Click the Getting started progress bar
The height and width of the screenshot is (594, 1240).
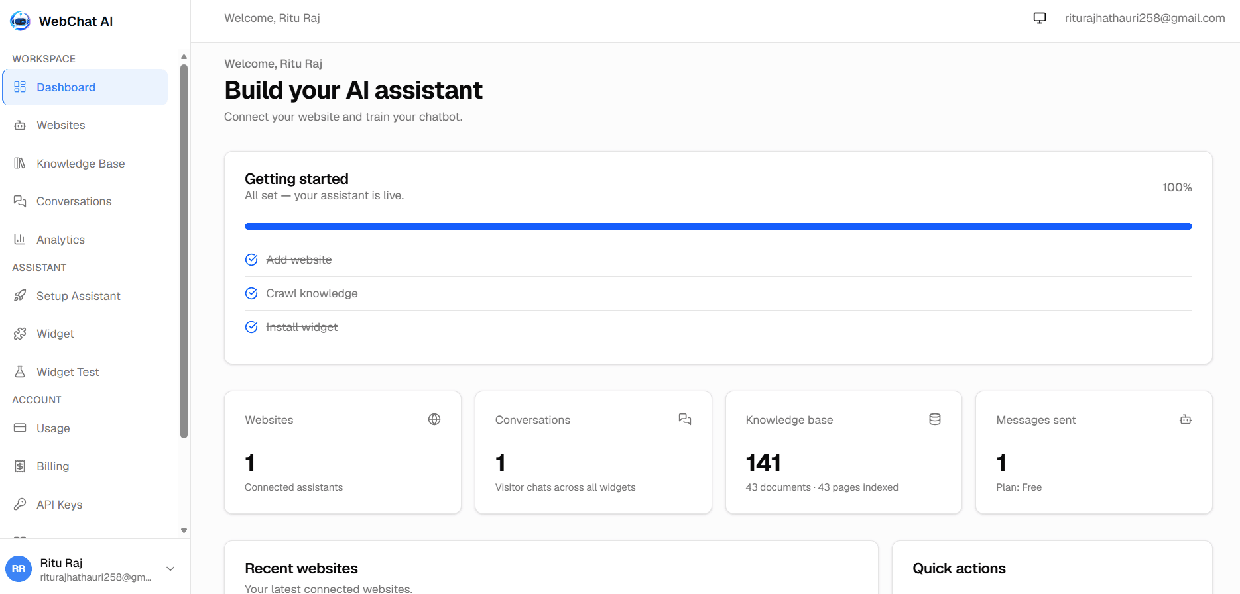click(718, 226)
